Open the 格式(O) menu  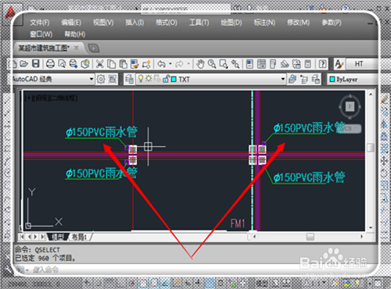[167, 23]
